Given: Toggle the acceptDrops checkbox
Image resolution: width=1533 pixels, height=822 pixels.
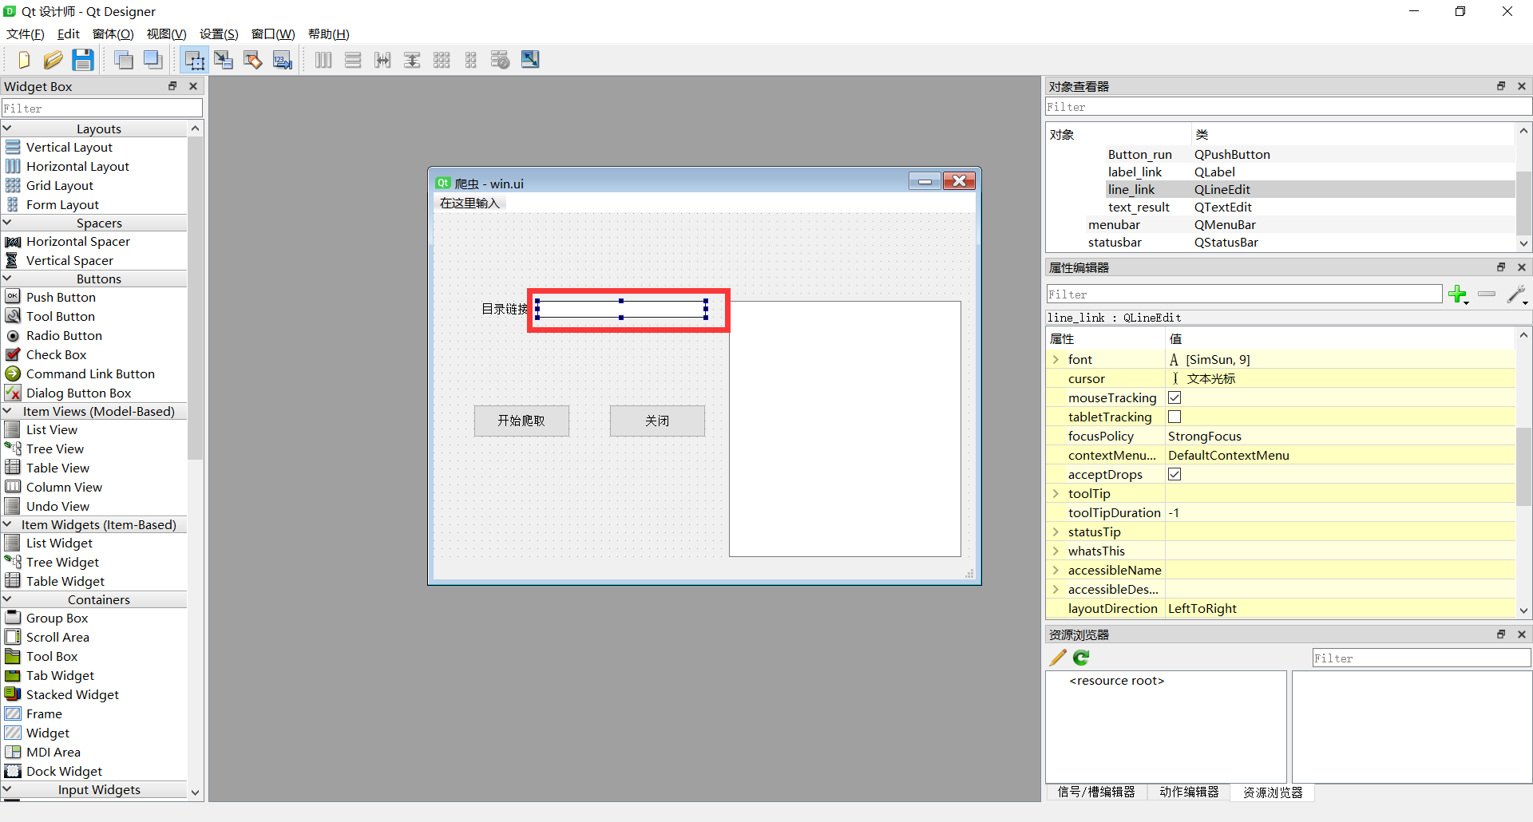Looking at the screenshot, I should click(x=1175, y=474).
